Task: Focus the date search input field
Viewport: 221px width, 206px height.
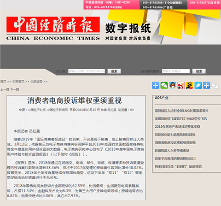Action: (87, 71)
